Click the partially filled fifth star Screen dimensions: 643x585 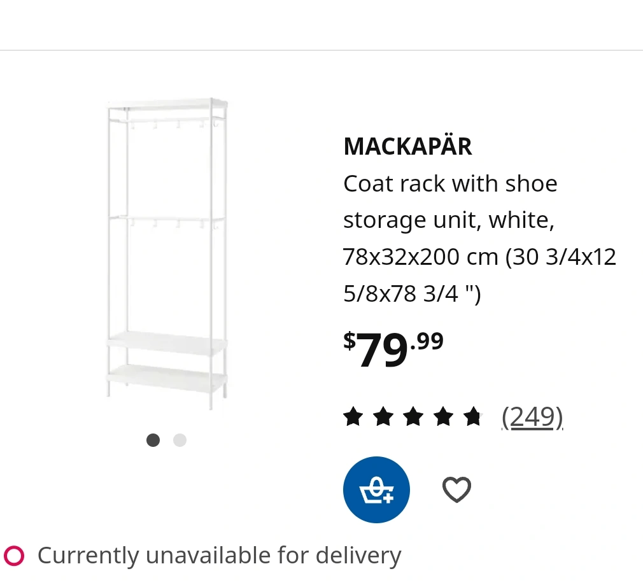click(x=473, y=417)
